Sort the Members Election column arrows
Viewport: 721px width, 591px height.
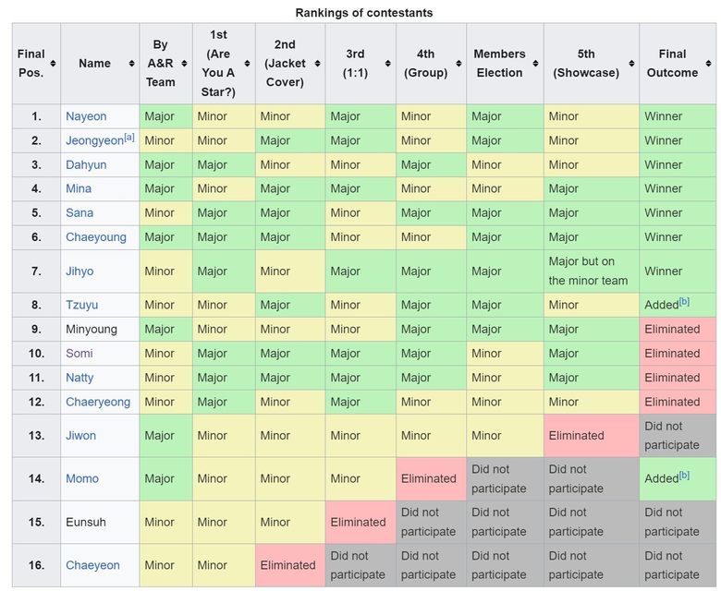point(534,64)
